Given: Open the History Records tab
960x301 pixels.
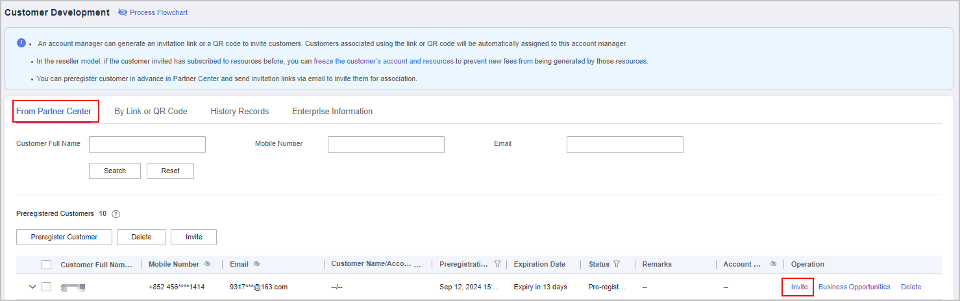Looking at the screenshot, I should [x=240, y=112].
